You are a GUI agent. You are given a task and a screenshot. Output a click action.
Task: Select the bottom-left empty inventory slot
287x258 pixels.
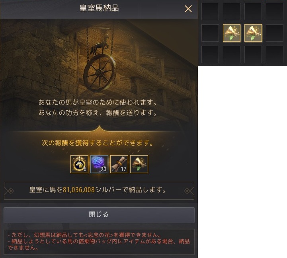click(210, 54)
